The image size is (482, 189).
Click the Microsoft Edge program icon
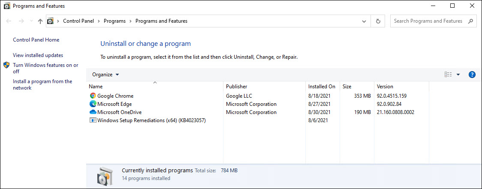(x=93, y=104)
